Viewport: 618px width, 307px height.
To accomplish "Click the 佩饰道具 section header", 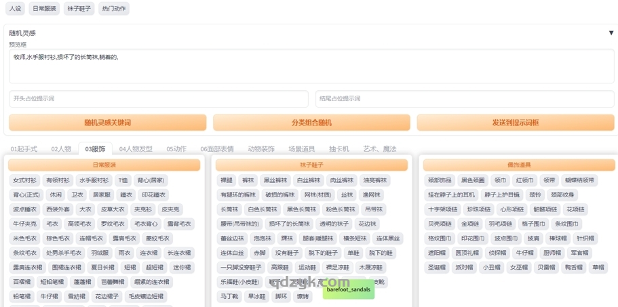I will tap(519, 165).
